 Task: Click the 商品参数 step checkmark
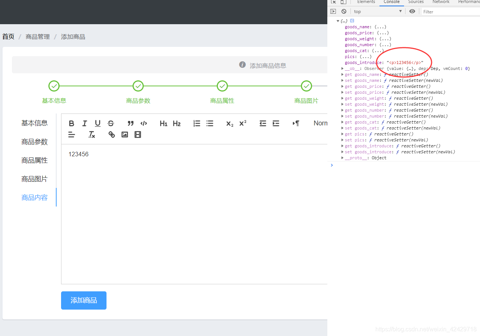tap(138, 86)
